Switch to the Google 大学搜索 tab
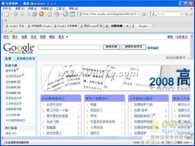 pyautogui.click(x=65, y=26)
